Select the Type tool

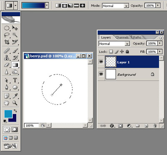[x=15, y=80]
